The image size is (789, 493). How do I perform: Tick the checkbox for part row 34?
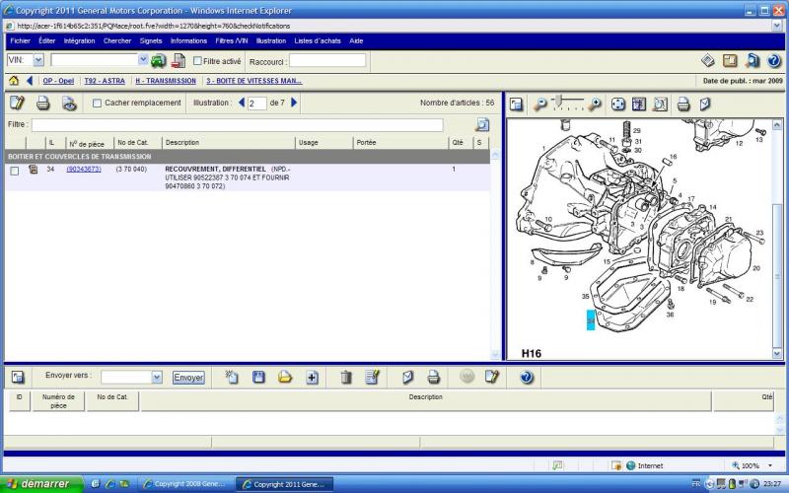click(x=15, y=171)
